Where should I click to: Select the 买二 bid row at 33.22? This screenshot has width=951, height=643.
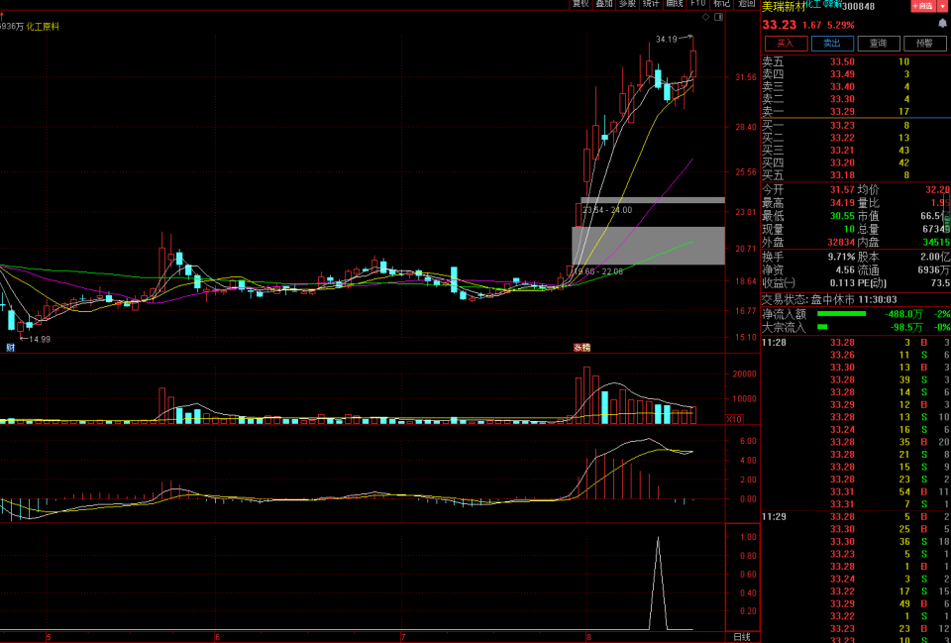[x=856, y=138]
